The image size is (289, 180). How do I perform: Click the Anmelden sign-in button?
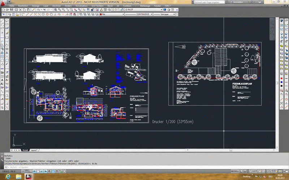[x=236, y=2]
